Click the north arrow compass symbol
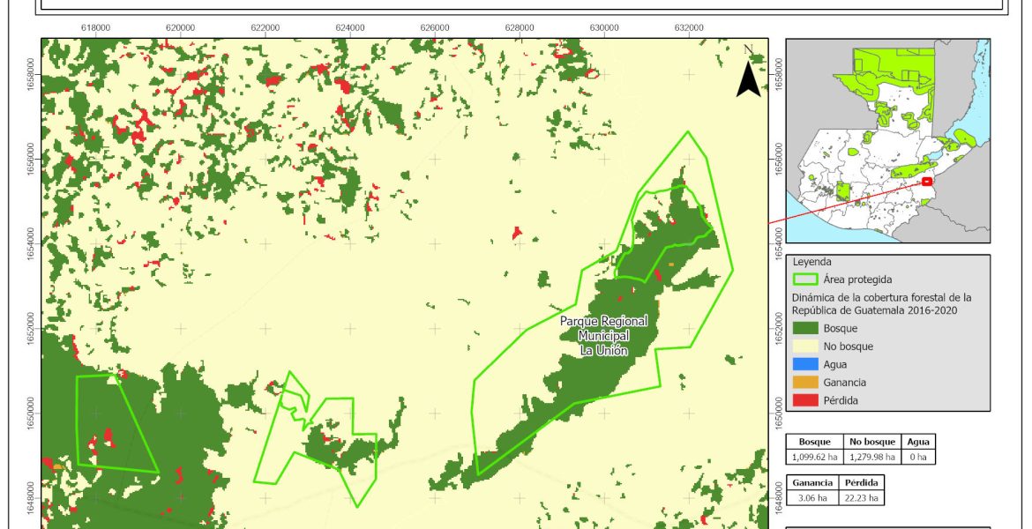Image resolution: width=1032 pixels, height=529 pixels. [749, 74]
